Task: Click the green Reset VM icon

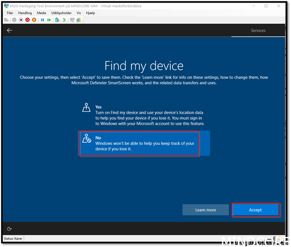Action: pyautogui.click(x=48, y=20)
